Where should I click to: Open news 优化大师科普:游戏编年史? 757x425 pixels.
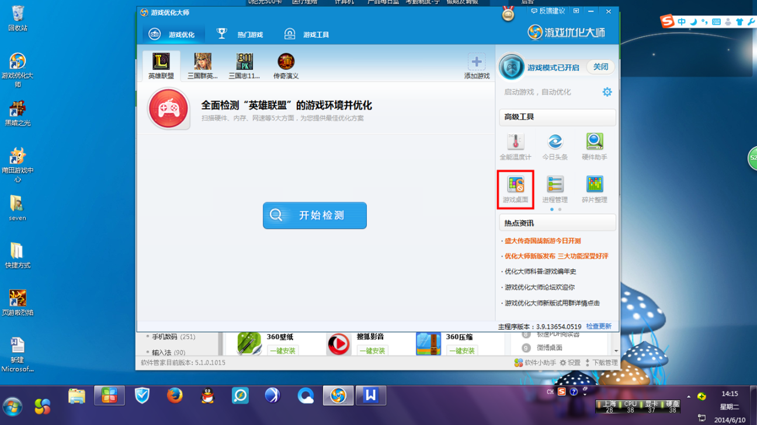click(x=540, y=271)
